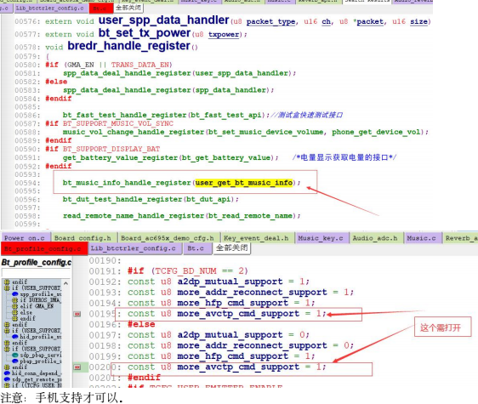Click the teal sdp_pbap_servi symbol icon

tap(15, 355)
